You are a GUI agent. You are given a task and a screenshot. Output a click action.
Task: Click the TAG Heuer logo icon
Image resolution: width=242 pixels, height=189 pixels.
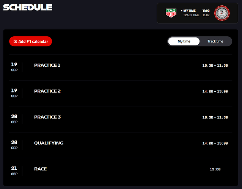click(171, 13)
